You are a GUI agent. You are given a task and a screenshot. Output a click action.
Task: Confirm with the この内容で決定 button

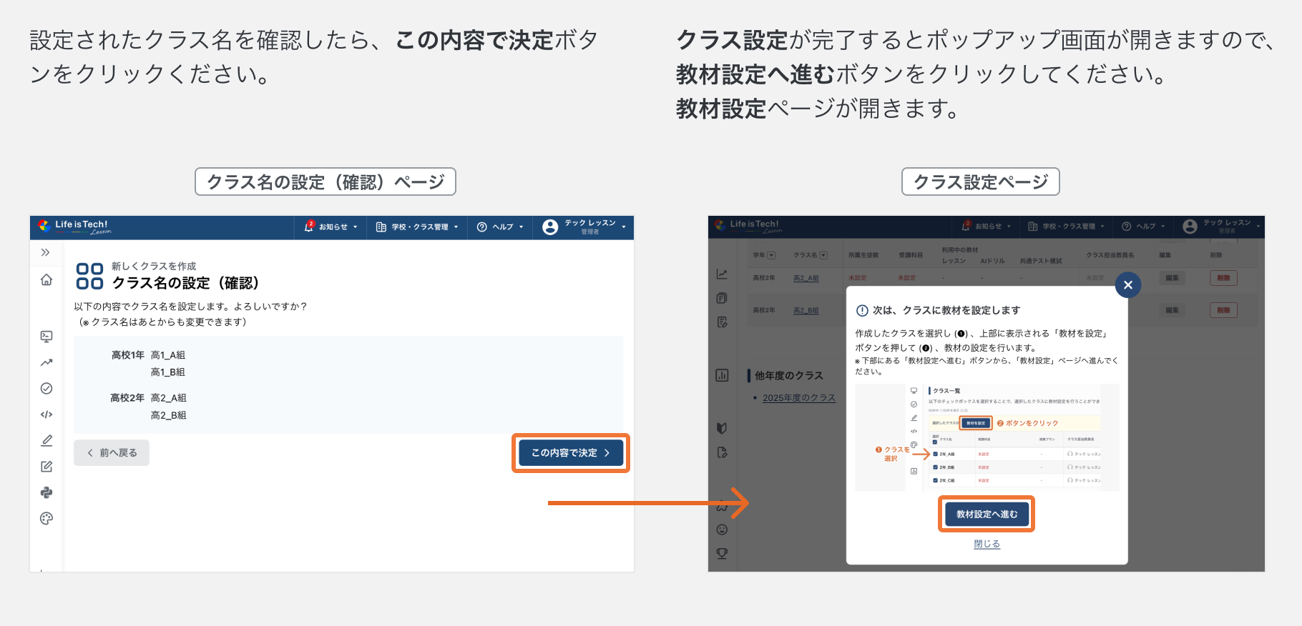tap(571, 453)
